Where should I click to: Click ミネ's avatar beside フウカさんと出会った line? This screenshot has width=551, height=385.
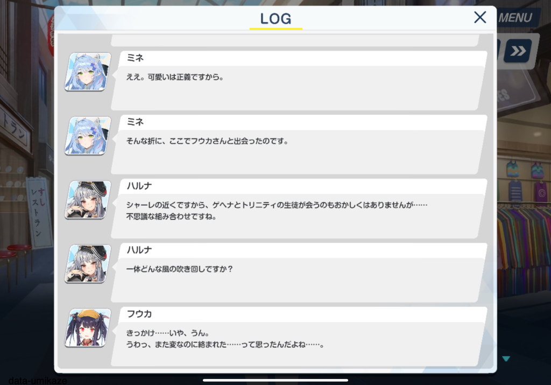point(88,136)
